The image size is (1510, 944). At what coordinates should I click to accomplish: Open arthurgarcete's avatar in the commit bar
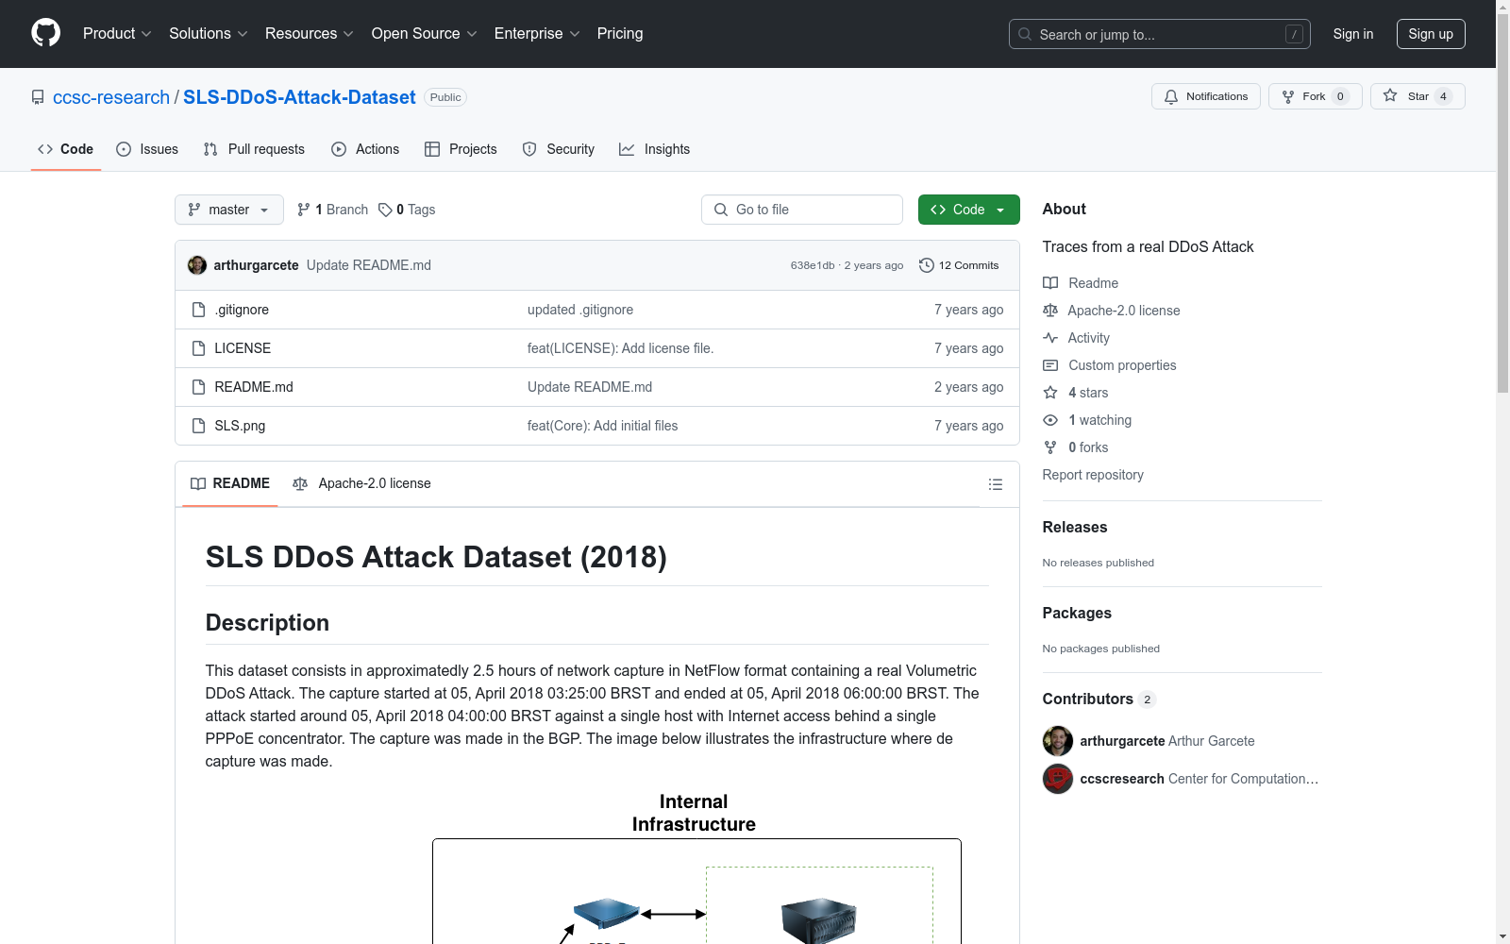pos(197,265)
